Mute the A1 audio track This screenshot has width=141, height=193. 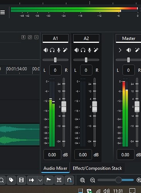45,50
